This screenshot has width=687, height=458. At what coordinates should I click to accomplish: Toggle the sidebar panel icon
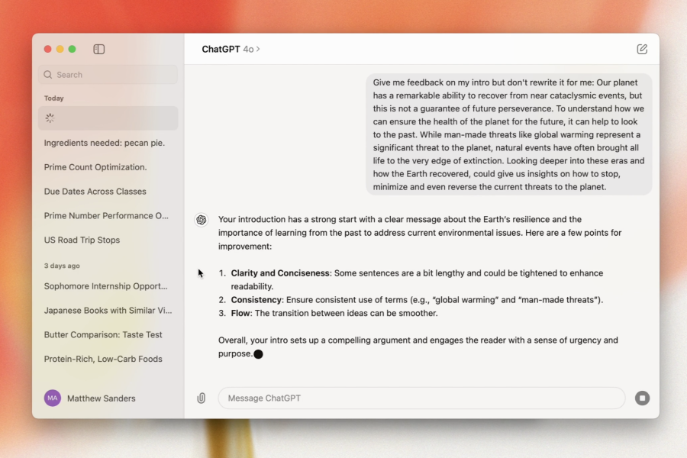[99, 49]
